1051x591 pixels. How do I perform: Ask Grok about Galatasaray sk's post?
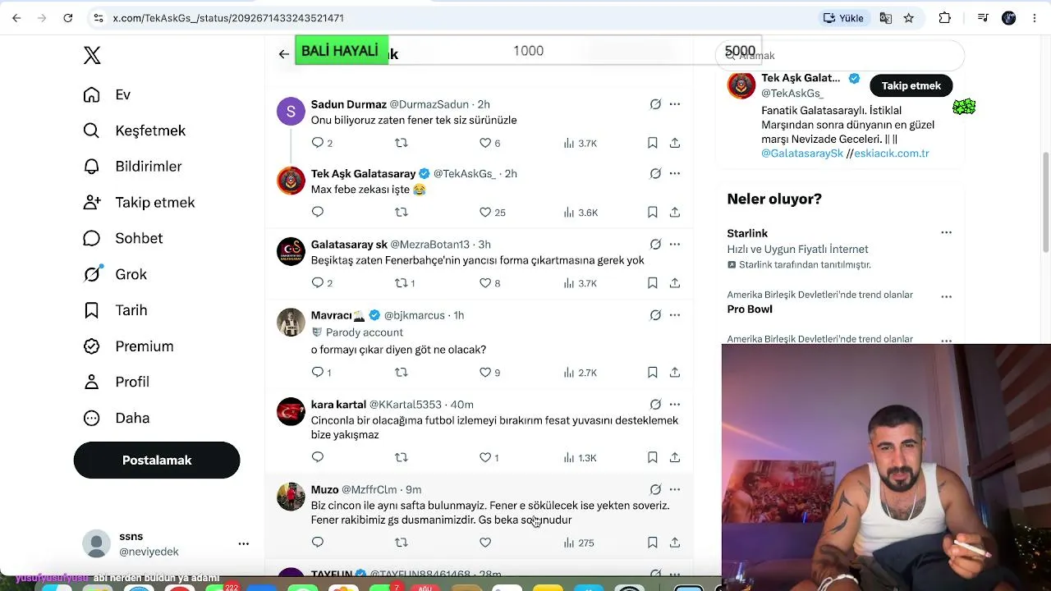(655, 244)
